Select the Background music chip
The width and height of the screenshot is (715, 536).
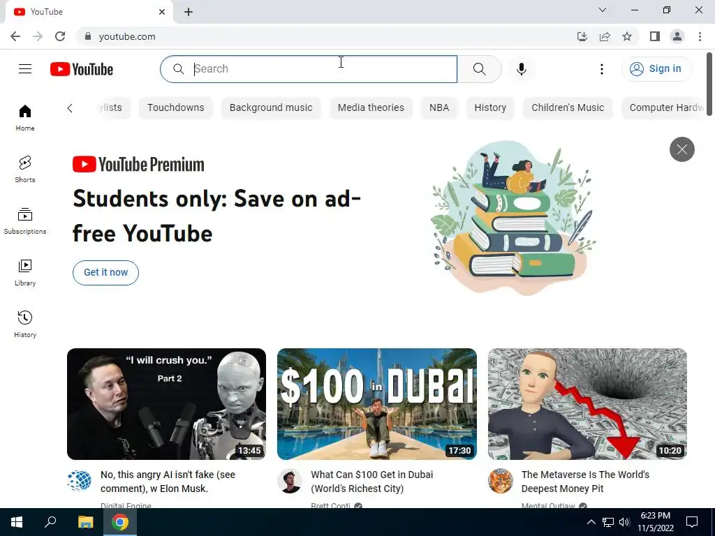pyautogui.click(x=271, y=108)
